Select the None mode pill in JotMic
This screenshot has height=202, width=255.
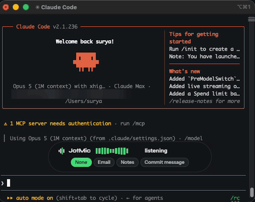[x=81, y=162]
